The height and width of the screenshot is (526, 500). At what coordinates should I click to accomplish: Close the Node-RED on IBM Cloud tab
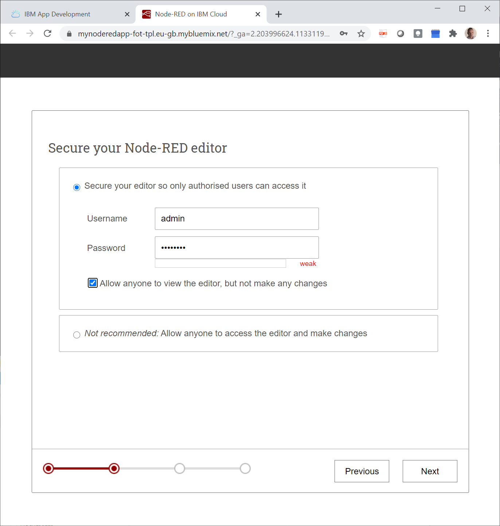click(x=258, y=14)
